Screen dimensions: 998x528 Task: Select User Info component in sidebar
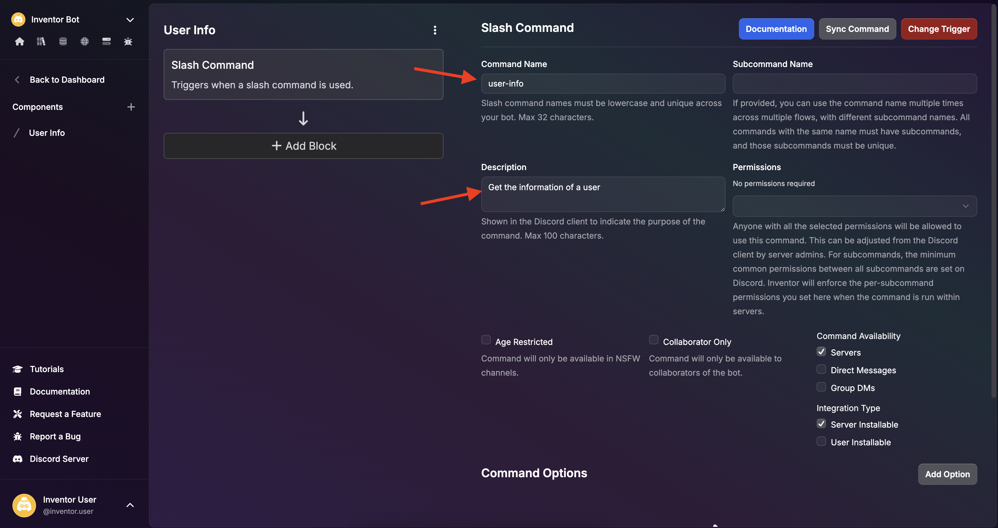[47, 133]
